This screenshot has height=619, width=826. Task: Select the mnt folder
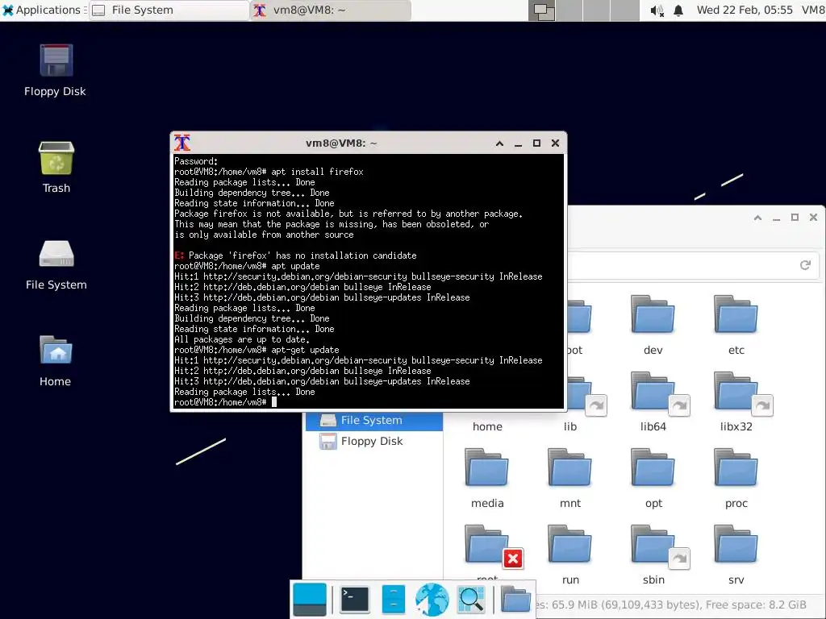coord(570,478)
